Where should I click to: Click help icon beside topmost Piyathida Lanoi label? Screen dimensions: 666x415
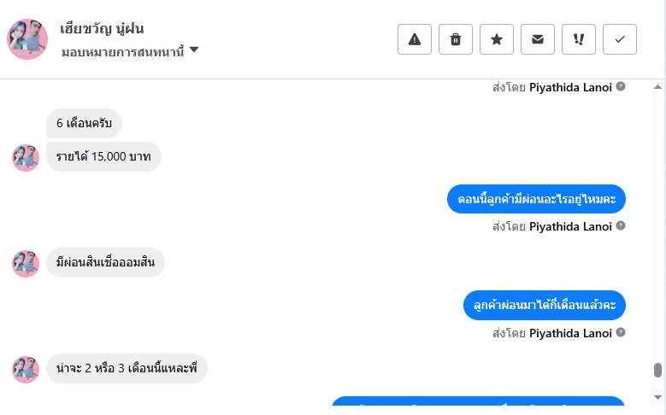click(621, 86)
